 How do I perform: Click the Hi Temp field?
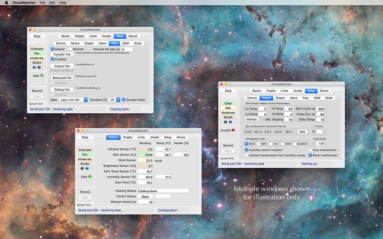point(289,109)
